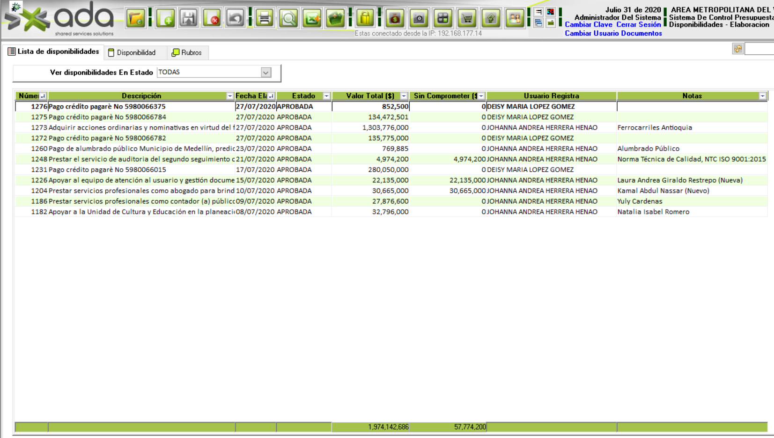Viewport: 774px width, 438px height.
Task: Expand the 'Ver disponibilidades En Estado' dropdown
Action: [266, 73]
